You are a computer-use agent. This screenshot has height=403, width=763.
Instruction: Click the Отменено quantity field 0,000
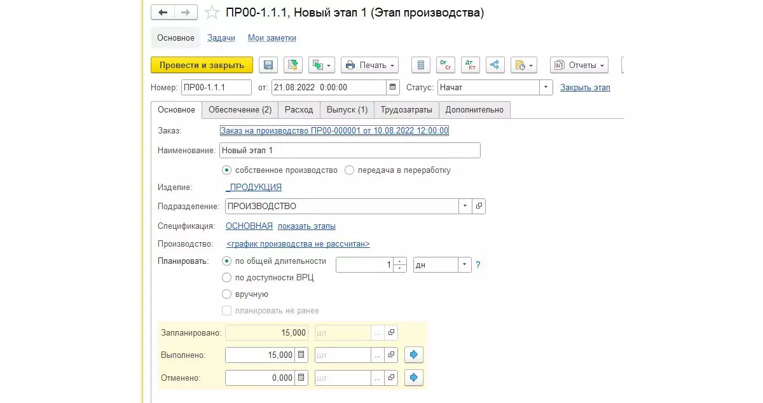click(x=261, y=378)
